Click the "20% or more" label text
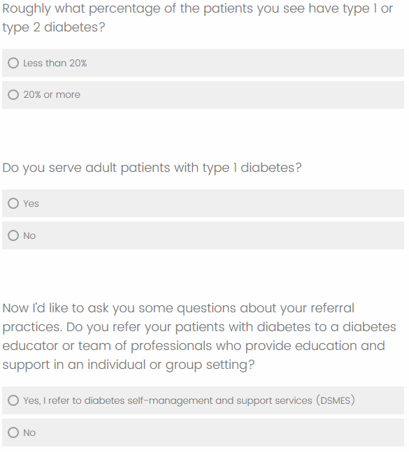Image resolution: width=409 pixels, height=452 pixels. click(52, 94)
